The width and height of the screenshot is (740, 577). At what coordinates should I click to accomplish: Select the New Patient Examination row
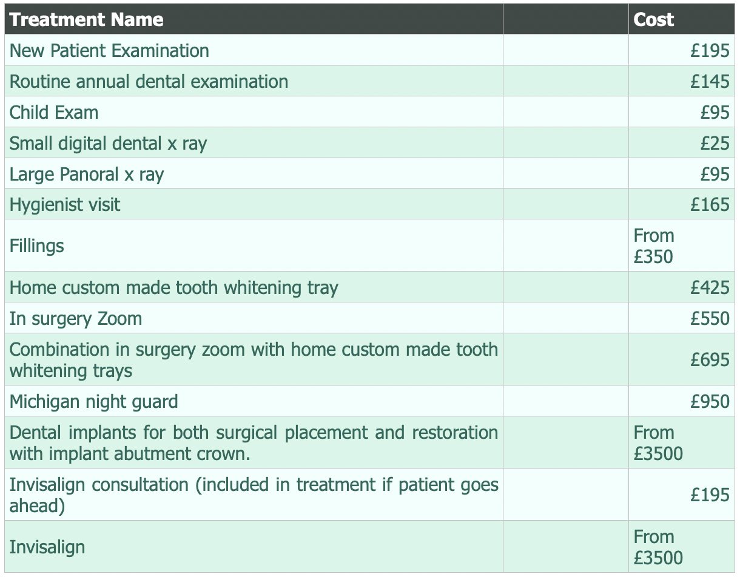pyautogui.click(x=369, y=50)
